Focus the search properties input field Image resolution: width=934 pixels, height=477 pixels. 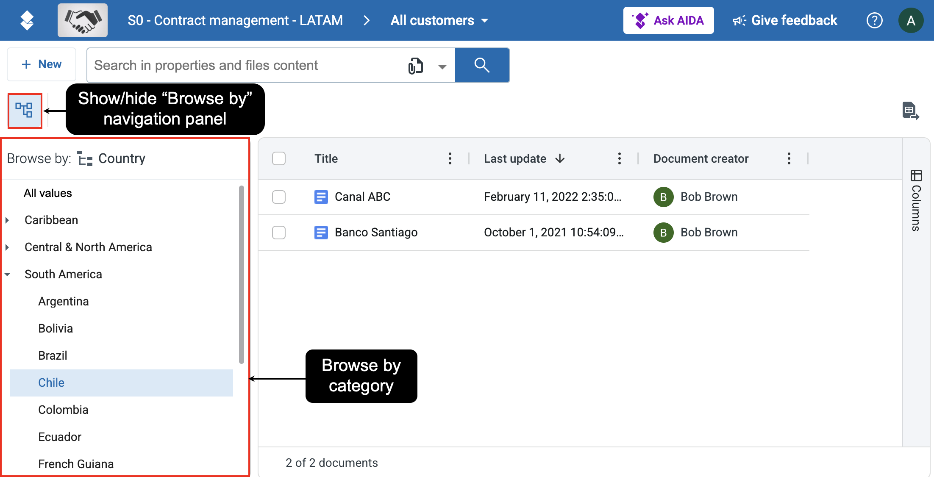(x=246, y=65)
